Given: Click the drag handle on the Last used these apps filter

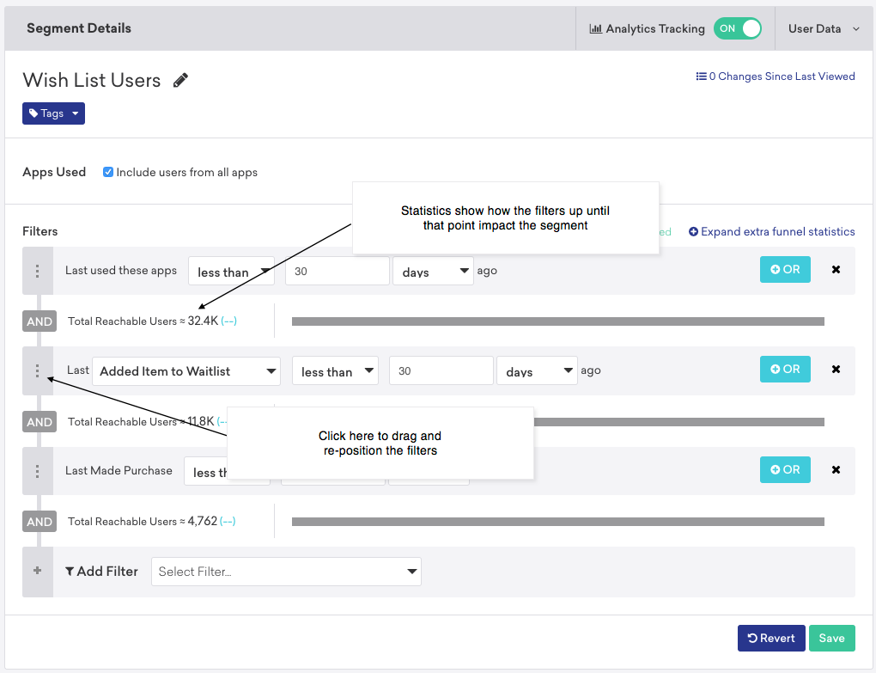Looking at the screenshot, I should point(36,270).
